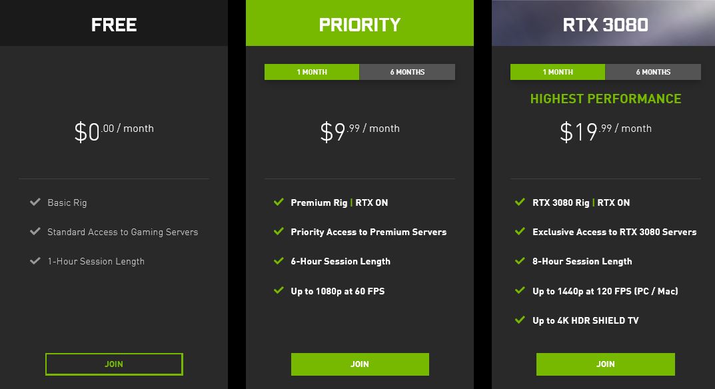The height and width of the screenshot is (389, 715).
Task: Join the Free membership plan
Action: (x=114, y=364)
